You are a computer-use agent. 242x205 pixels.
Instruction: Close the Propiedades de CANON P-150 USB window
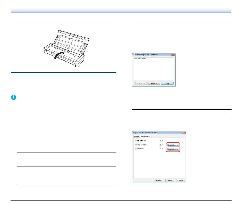pos(184,133)
